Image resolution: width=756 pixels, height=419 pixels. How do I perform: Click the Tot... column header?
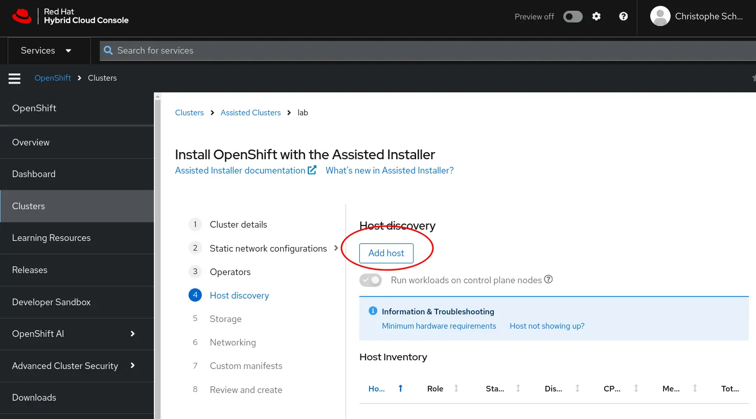(730, 389)
